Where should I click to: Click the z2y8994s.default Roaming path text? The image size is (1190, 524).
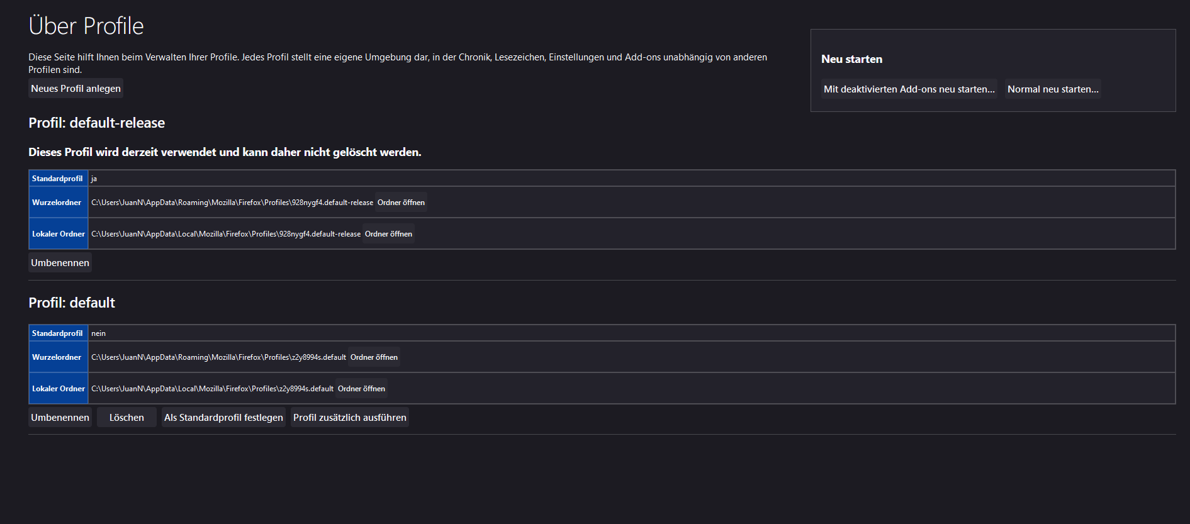(x=218, y=357)
